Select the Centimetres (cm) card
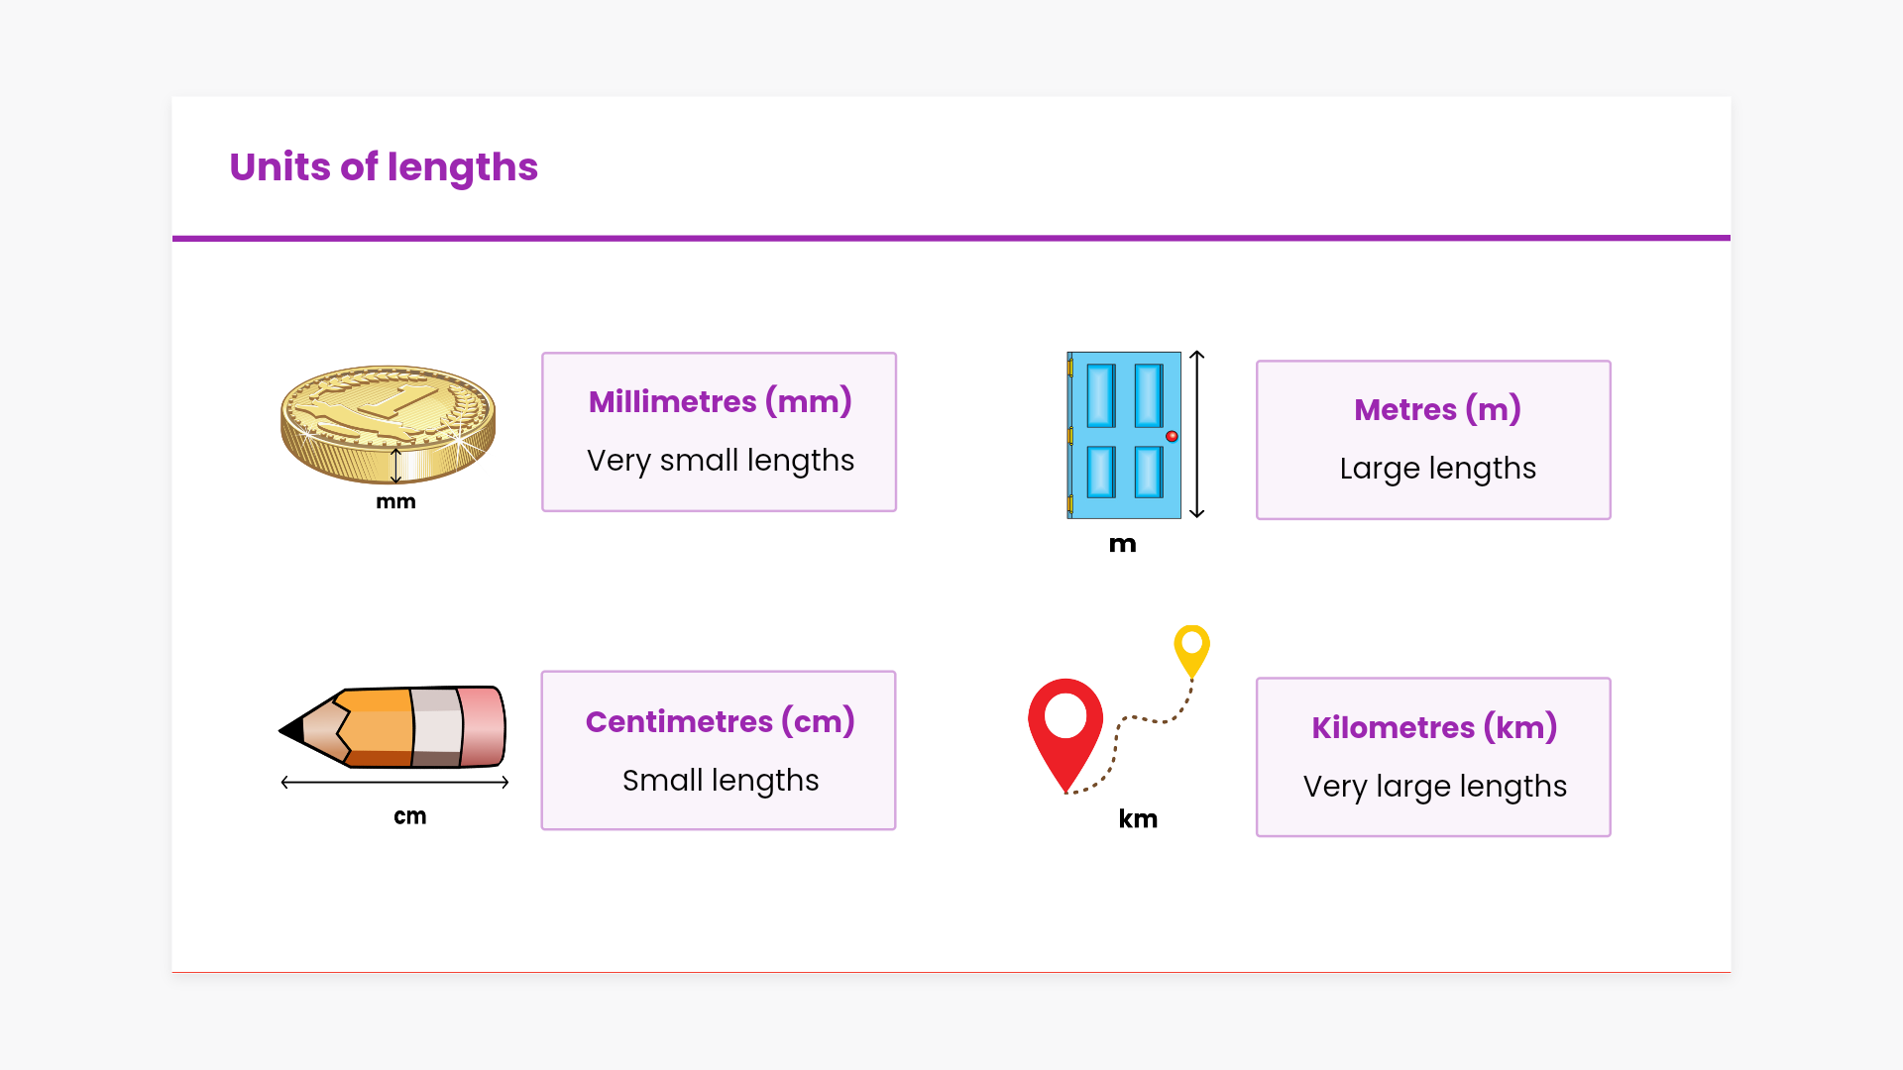Screen dimensions: 1903x1070 719,750
